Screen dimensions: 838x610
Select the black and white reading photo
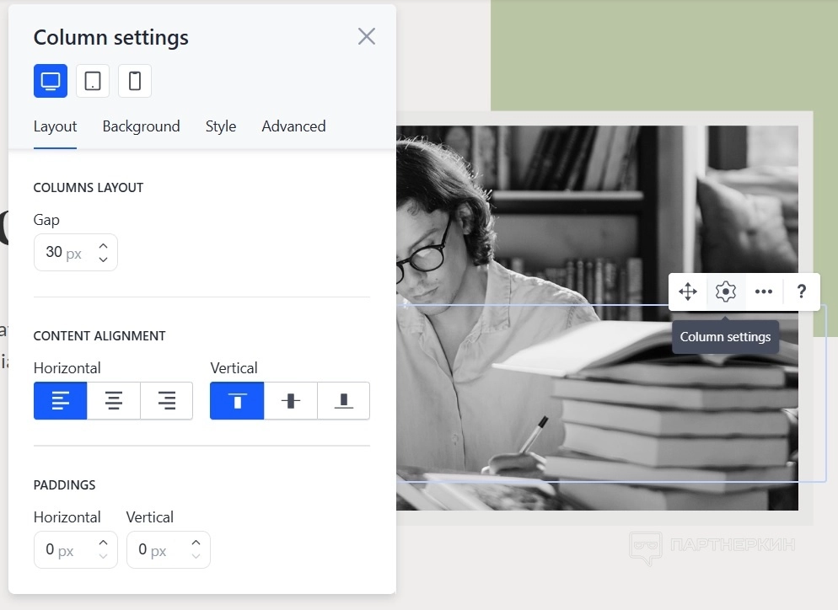coord(597,318)
